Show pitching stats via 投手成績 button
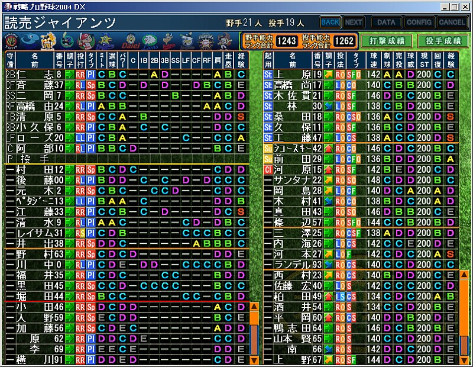Viewport: 473px width, 367px height. point(443,41)
